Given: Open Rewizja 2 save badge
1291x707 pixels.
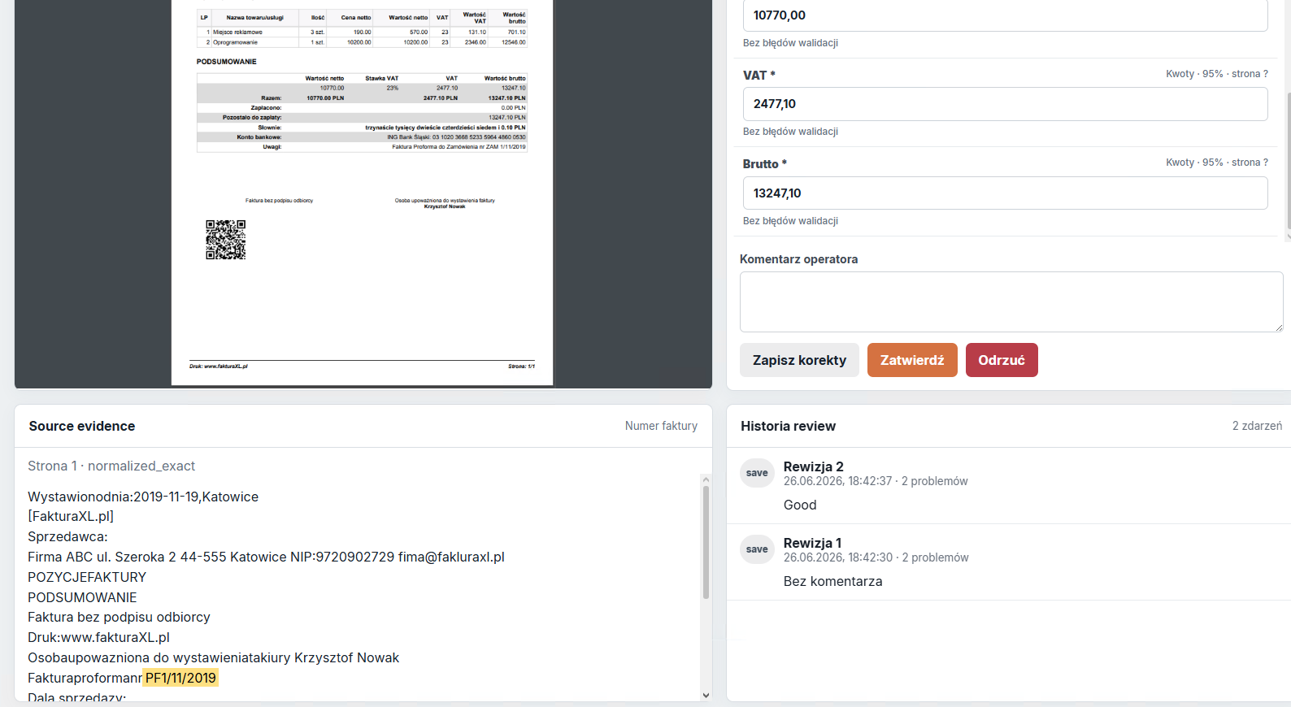Looking at the screenshot, I should 757,473.
